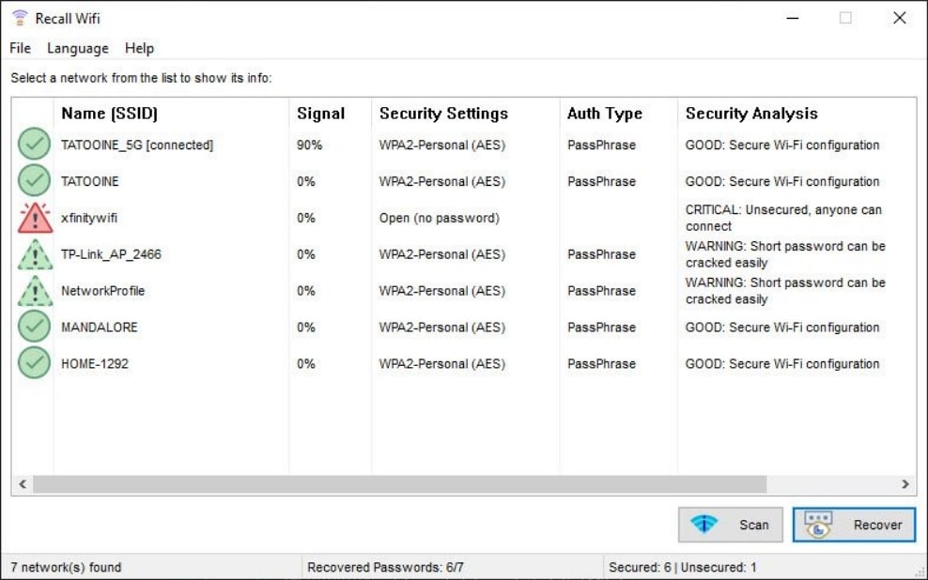
Task: Click warning triangle icon beside NetworkProfile
Action: click(x=35, y=291)
